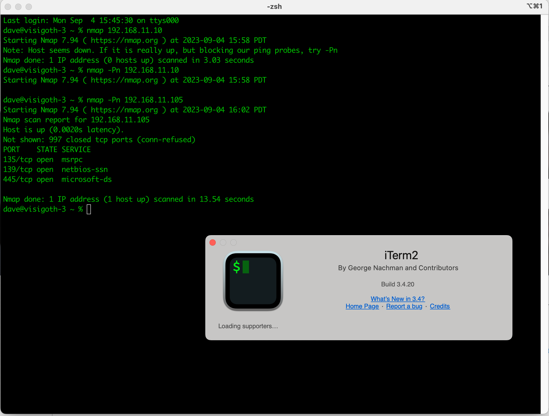Click the About window's dimmed minimize button

click(223, 243)
